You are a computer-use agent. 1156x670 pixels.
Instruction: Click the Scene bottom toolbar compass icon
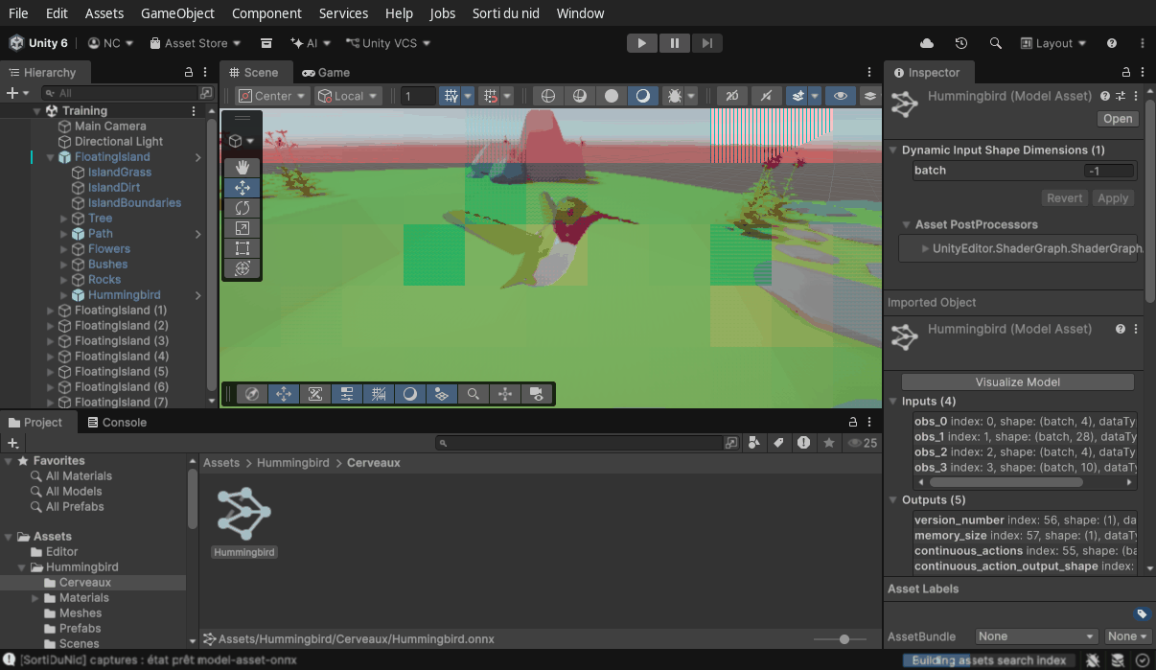click(252, 394)
